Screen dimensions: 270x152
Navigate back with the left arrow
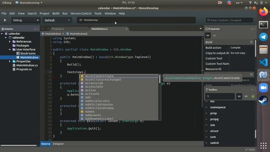point(43,29)
